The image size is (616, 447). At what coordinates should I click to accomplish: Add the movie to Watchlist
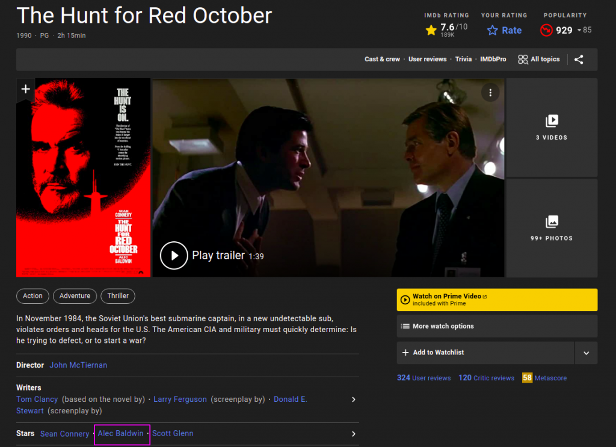click(x=485, y=353)
